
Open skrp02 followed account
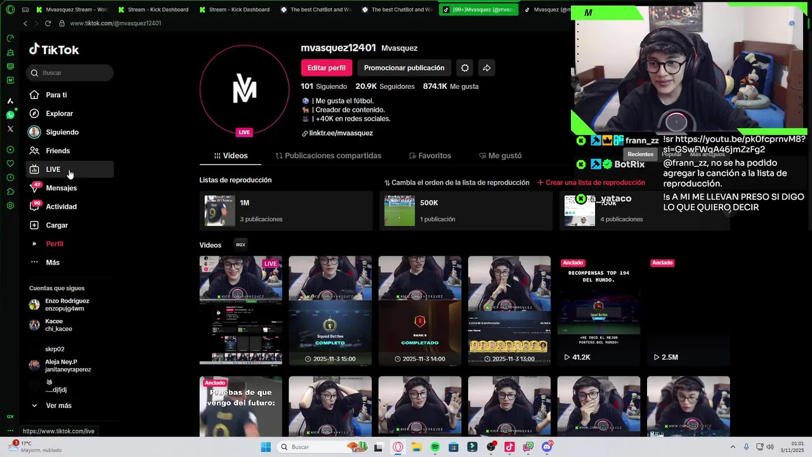[x=55, y=349]
